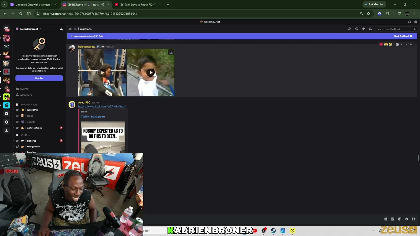Add rolling-laughing emoji reaction to the message

tap(390, 44)
